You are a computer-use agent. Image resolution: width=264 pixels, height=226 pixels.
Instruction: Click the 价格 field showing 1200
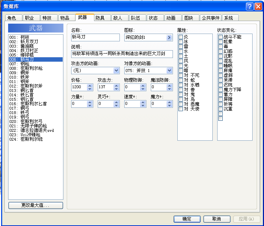pos(79,87)
